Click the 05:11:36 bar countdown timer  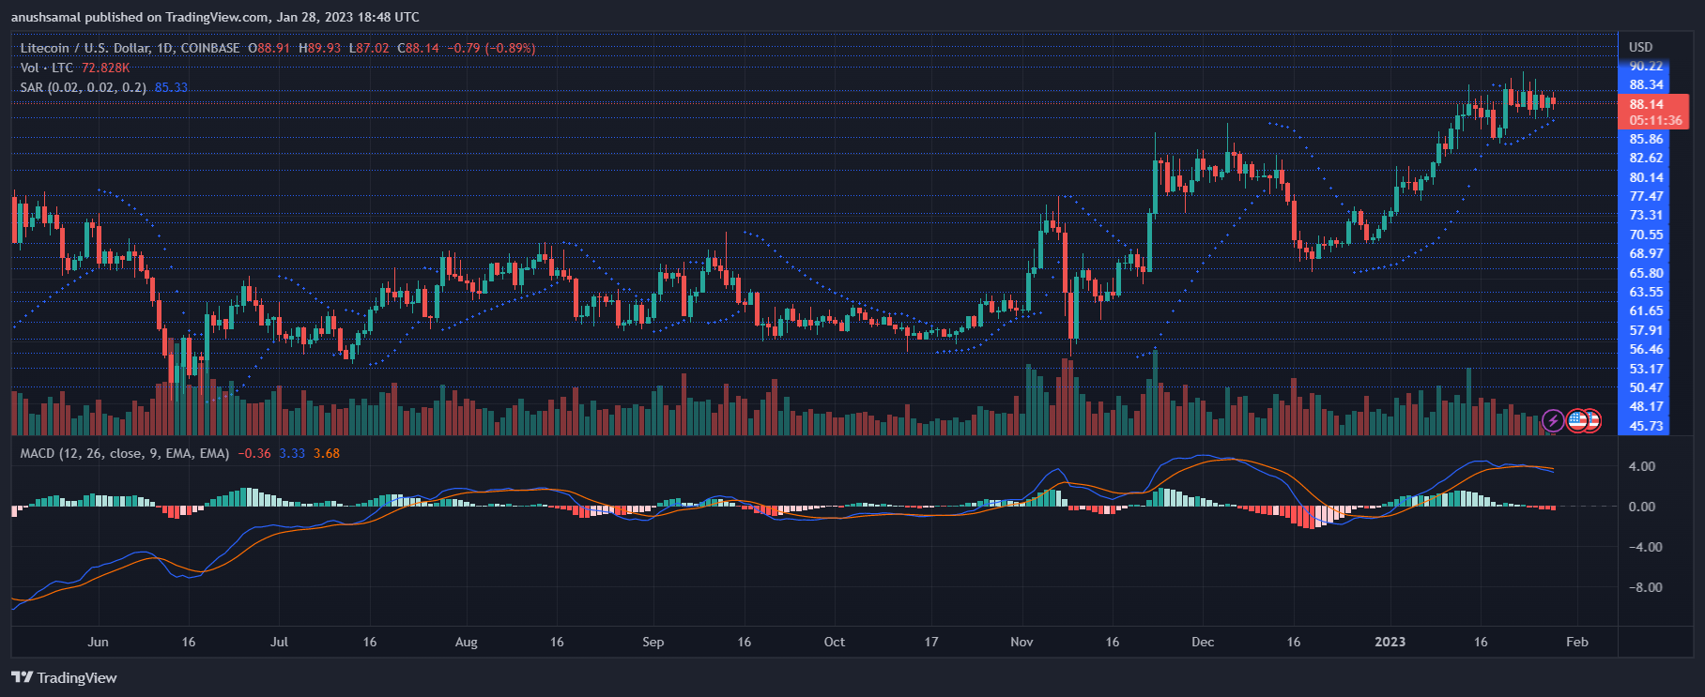[x=1655, y=120]
